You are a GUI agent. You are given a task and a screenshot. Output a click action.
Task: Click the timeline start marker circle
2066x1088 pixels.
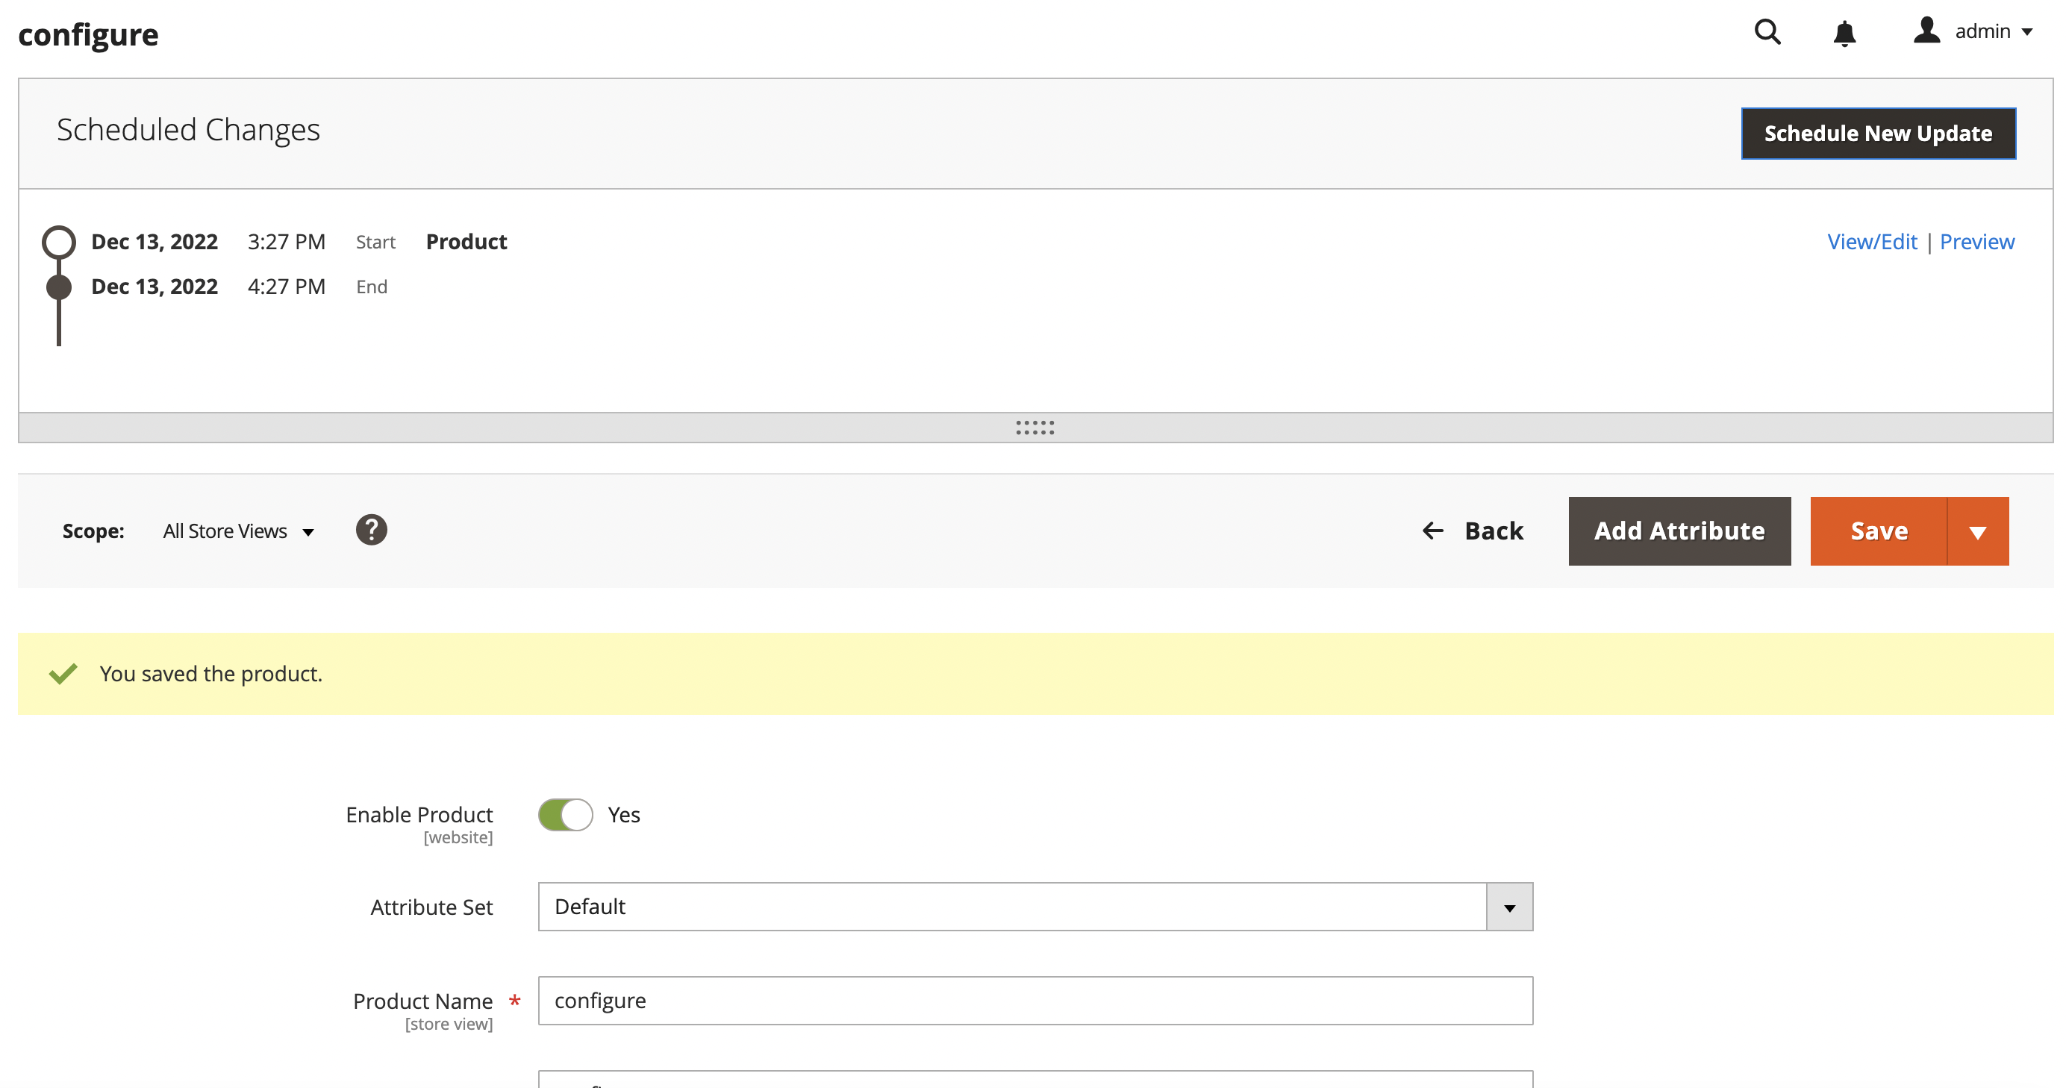58,240
